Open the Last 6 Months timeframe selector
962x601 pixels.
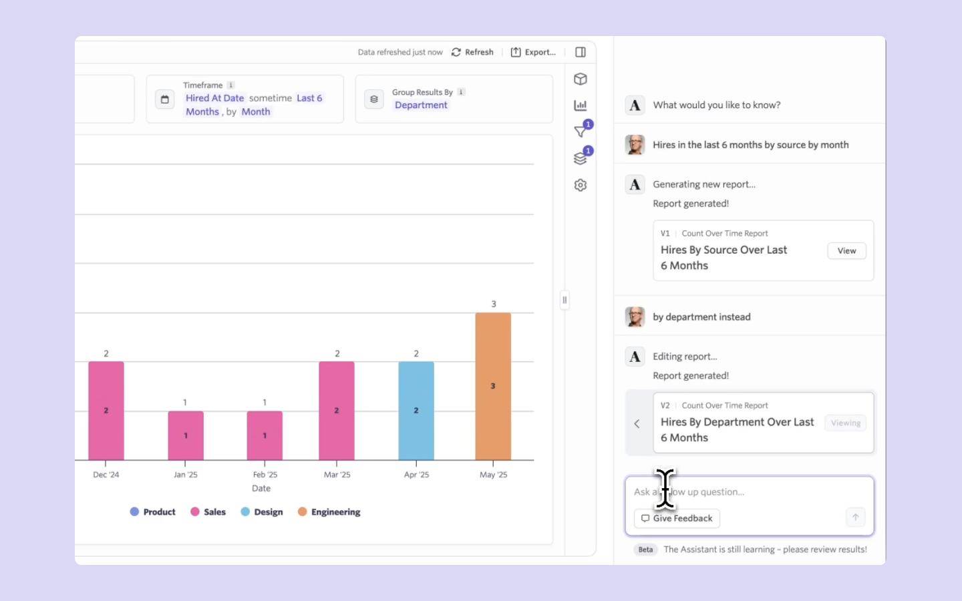(309, 98)
